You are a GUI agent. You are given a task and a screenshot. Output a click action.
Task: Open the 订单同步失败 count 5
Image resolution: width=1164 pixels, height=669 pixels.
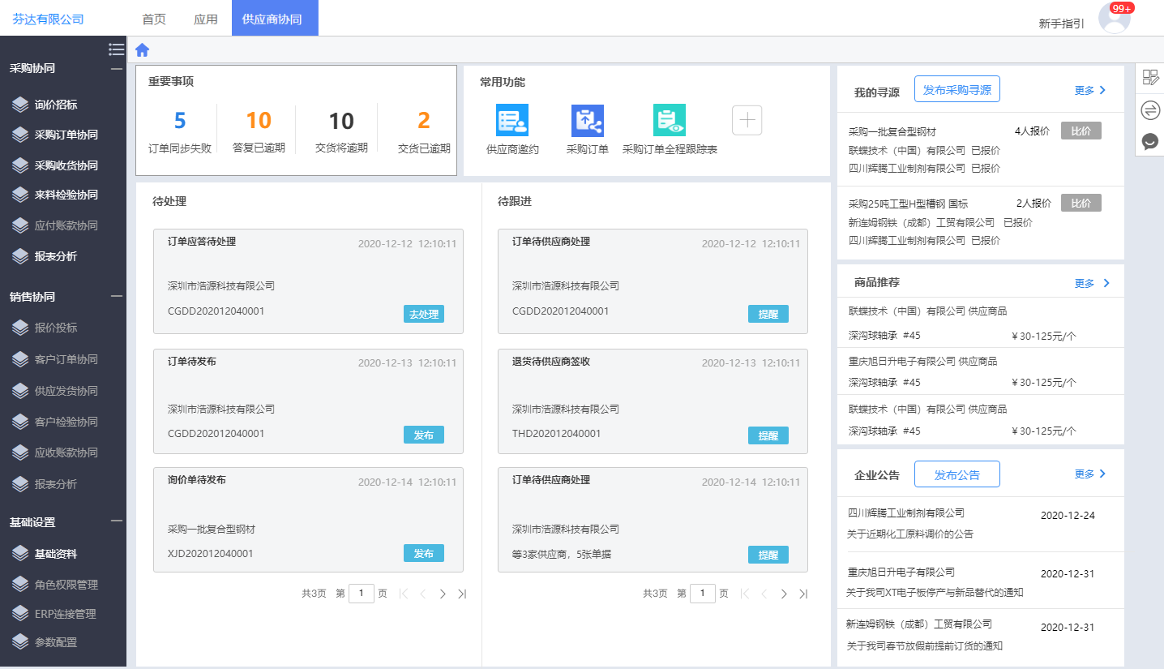[180, 121]
